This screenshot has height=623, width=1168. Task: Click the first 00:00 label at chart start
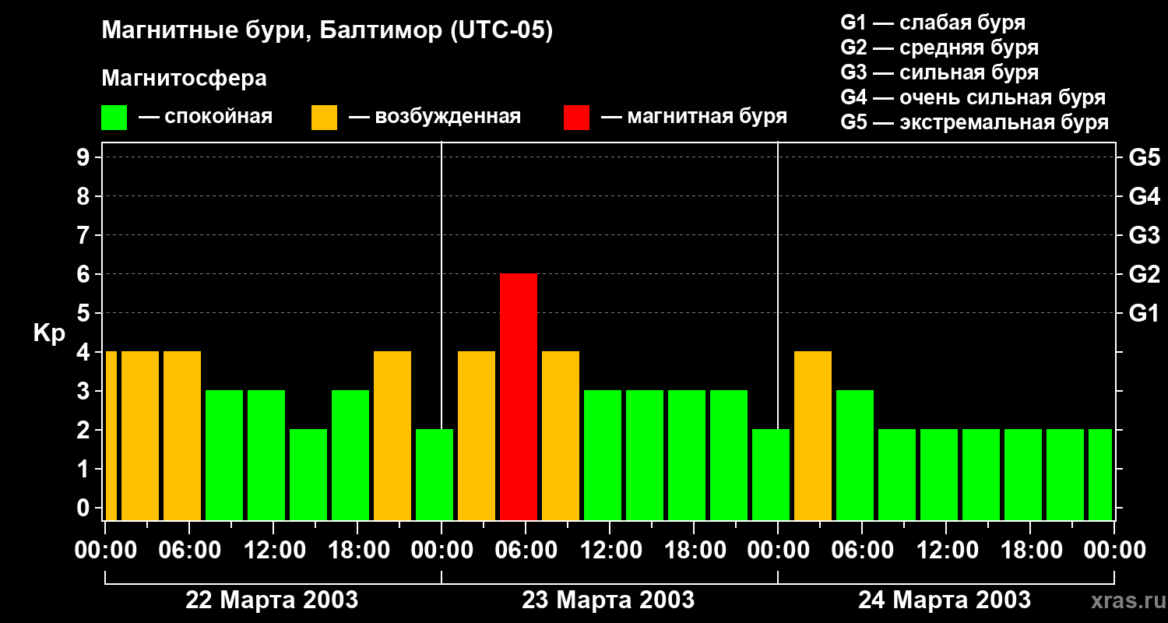click(105, 551)
